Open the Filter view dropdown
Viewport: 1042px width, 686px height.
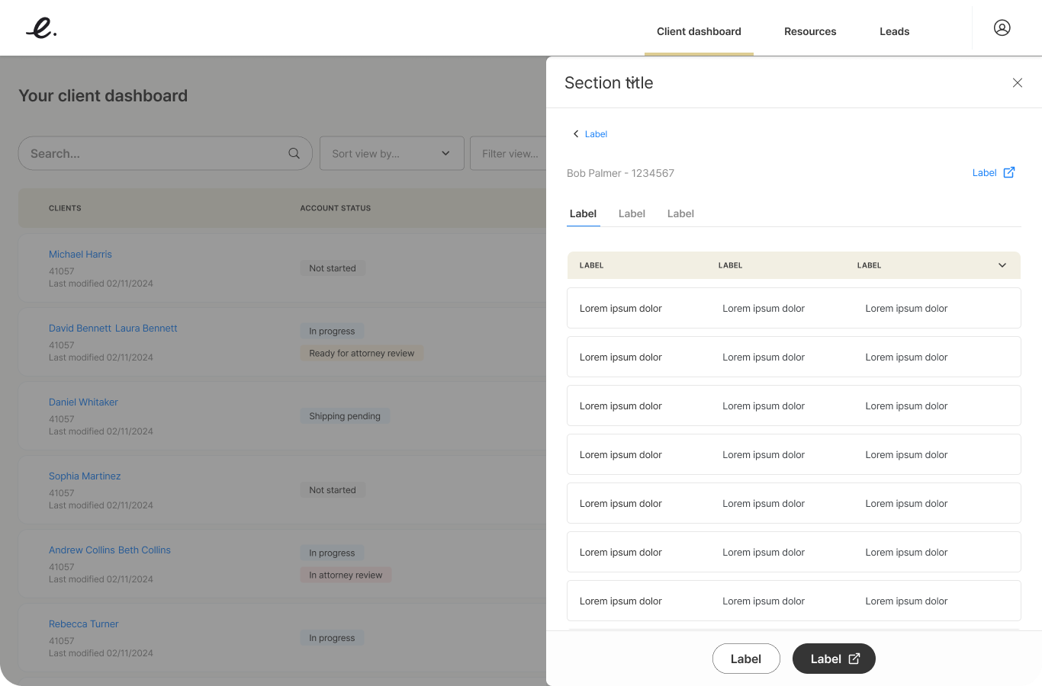[509, 153]
